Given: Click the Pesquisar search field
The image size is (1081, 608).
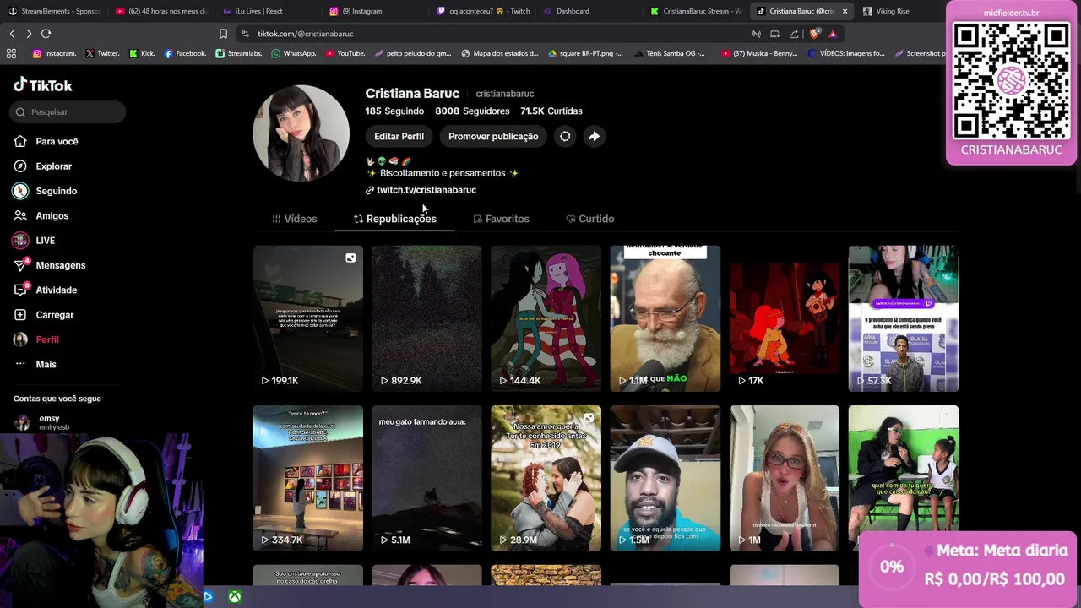Looking at the screenshot, I should coord(68,111).
